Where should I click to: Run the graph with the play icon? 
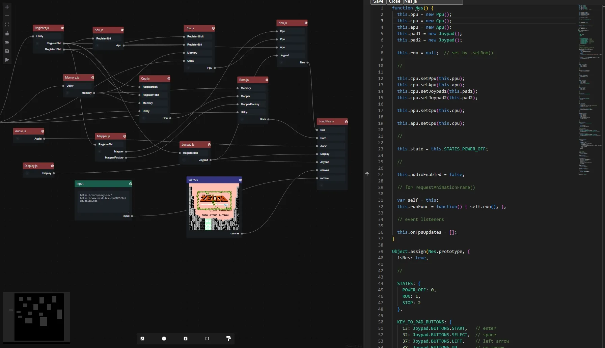coord(7,60)
